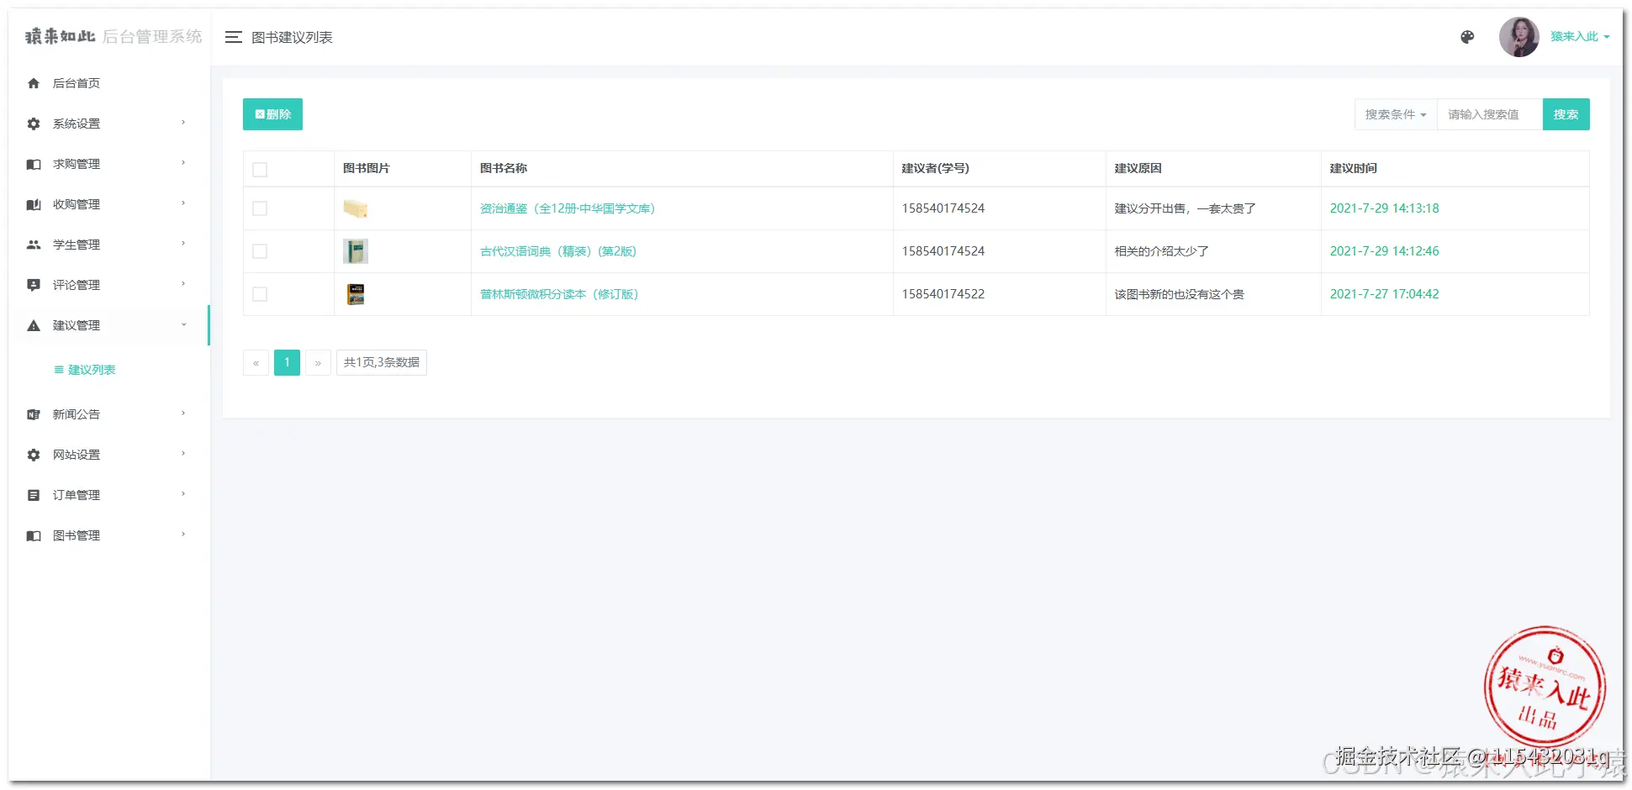This screenshot has height=790, width=1632.
Task: Click the time 2021-7-29 14:13:18
Action: click(x=1384, y=208)
